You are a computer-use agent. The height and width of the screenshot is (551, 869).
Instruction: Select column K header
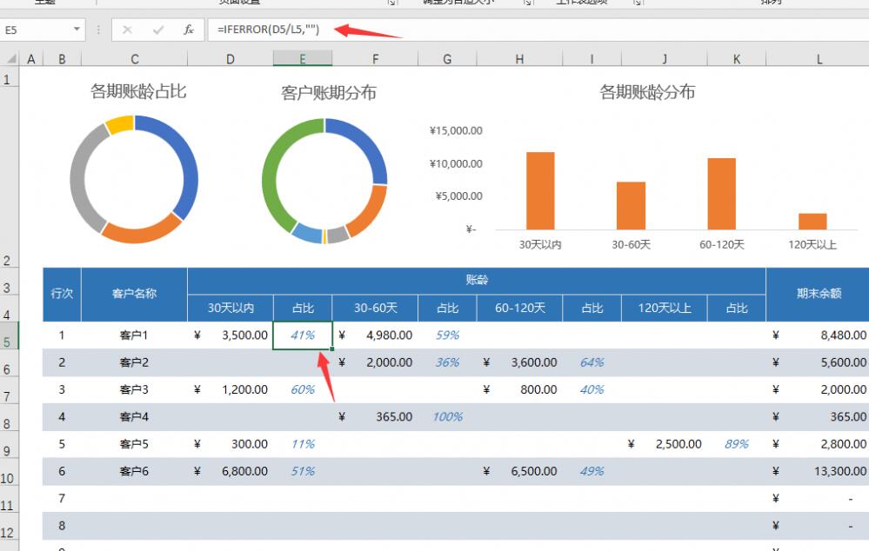click(737, 59)
